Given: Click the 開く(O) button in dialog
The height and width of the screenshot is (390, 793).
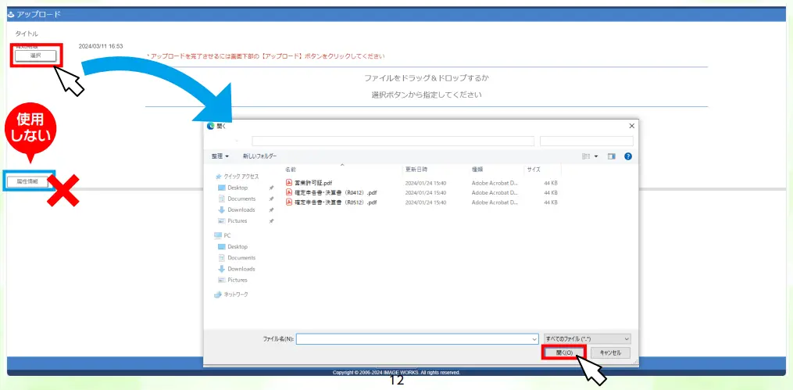Looking at the screenshot, I should click(x=563, y=352).
